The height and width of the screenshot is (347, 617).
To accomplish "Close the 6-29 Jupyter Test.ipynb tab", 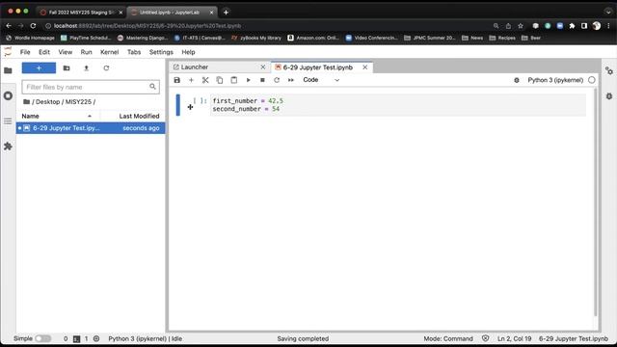I will click(365, 67).
